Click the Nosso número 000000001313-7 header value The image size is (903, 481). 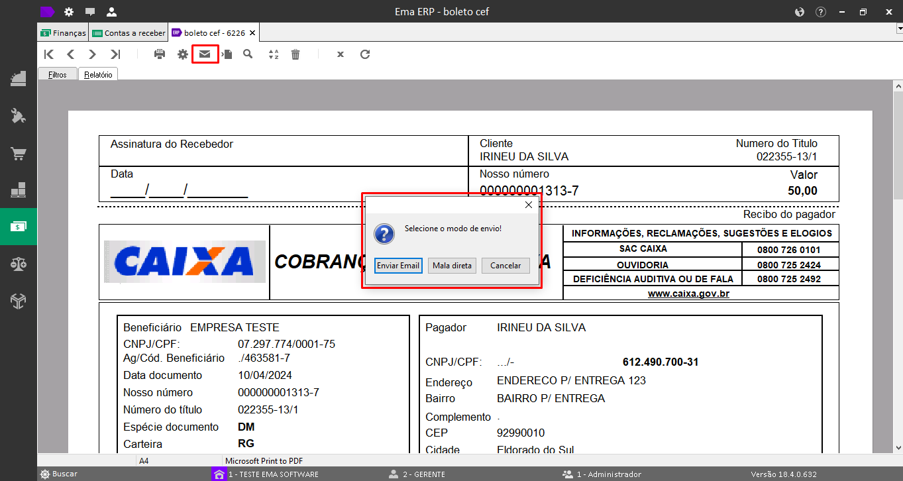[529, 191]
